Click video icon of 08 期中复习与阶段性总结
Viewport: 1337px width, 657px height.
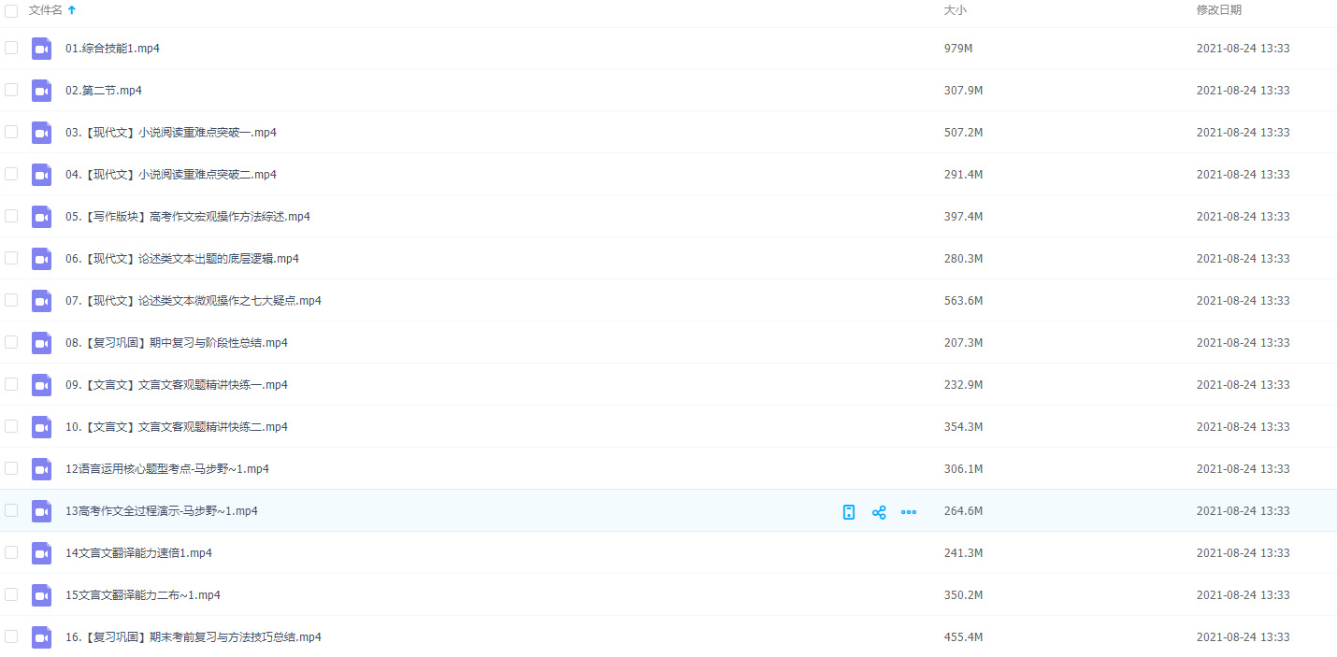pyautogui.click(x=41, y=343)
